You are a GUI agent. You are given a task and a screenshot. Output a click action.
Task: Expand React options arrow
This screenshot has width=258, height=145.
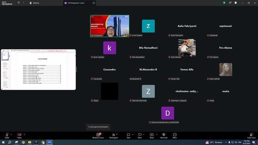(144, 135)
